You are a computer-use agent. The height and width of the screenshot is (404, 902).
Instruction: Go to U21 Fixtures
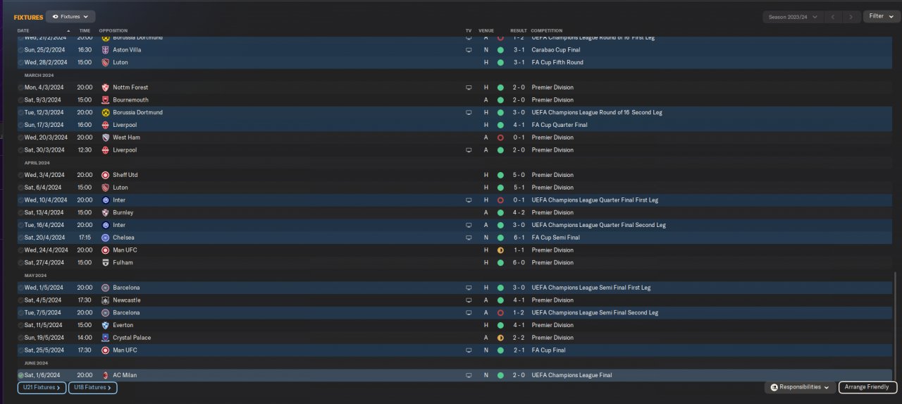pos(42,387)
